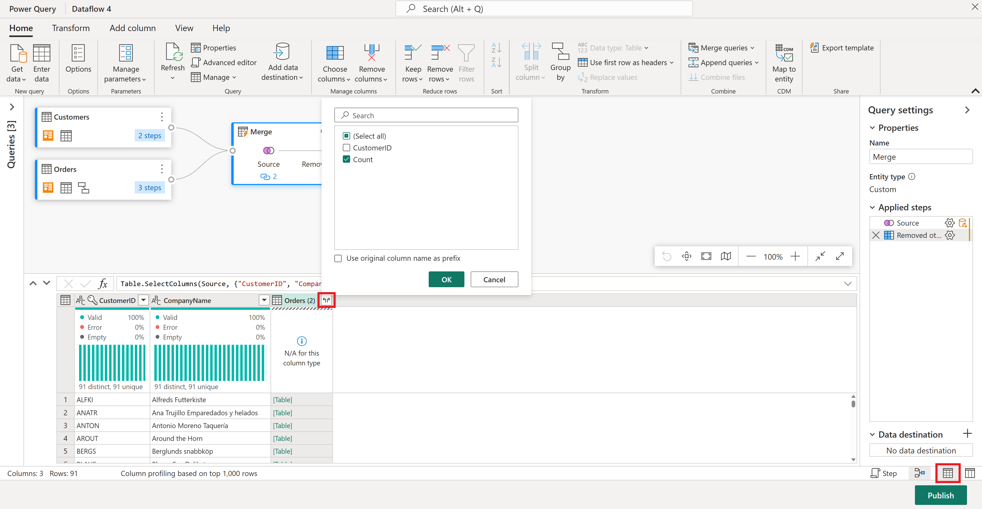Confirm column selection with OK
Image resolution: width=982 pixels, height=509 pixels.
tap(446, 279)
